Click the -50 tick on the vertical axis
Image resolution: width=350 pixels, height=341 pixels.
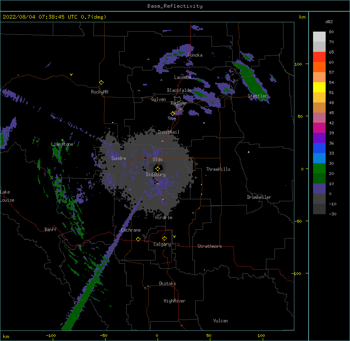(x=298, y=221)
